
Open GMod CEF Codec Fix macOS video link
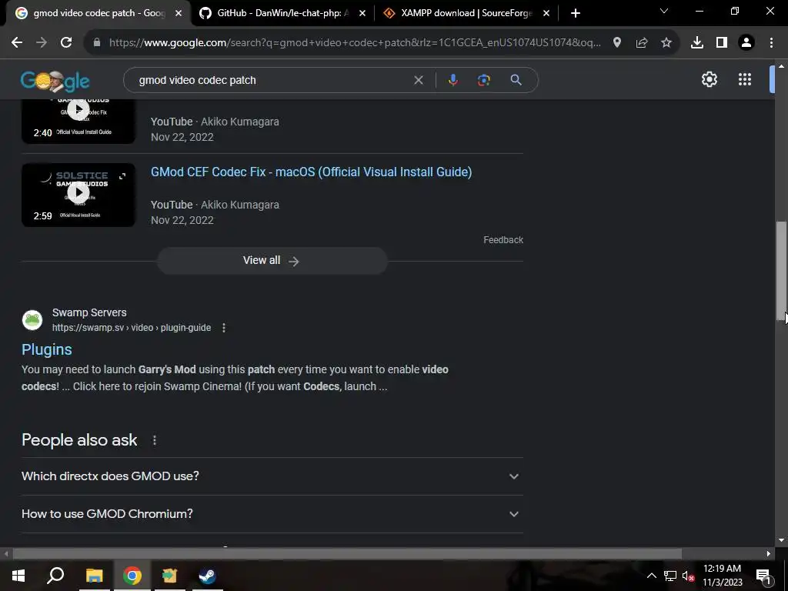click(311, 172)
